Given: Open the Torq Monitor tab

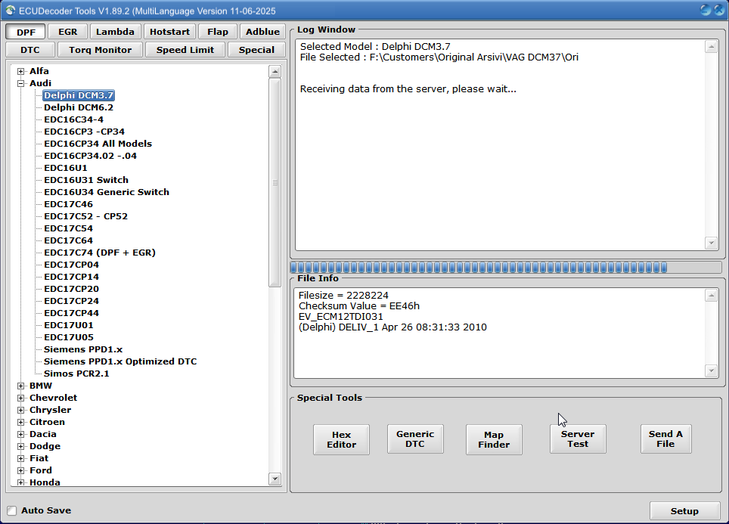Looking at the screenshot, I should (x=99, y=48).
